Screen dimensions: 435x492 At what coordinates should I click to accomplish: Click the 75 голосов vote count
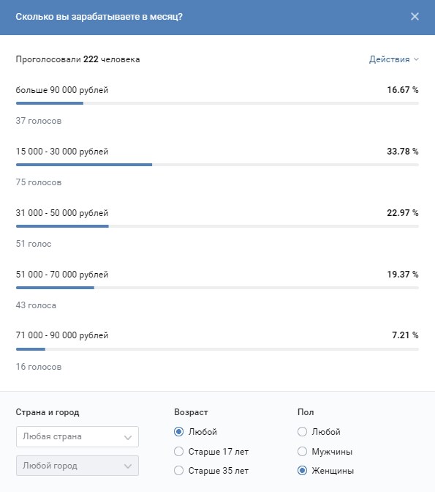pos(39,182)
